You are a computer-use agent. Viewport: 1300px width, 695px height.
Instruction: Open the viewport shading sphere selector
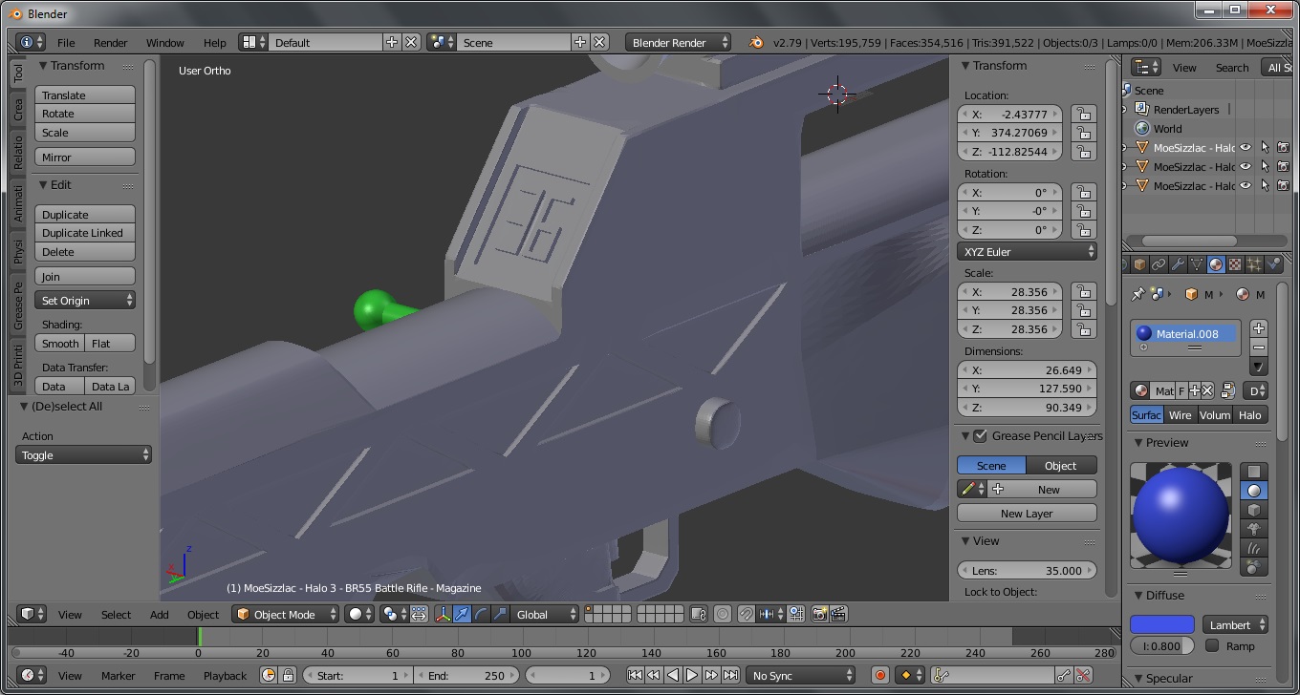(x=359, y=615)
